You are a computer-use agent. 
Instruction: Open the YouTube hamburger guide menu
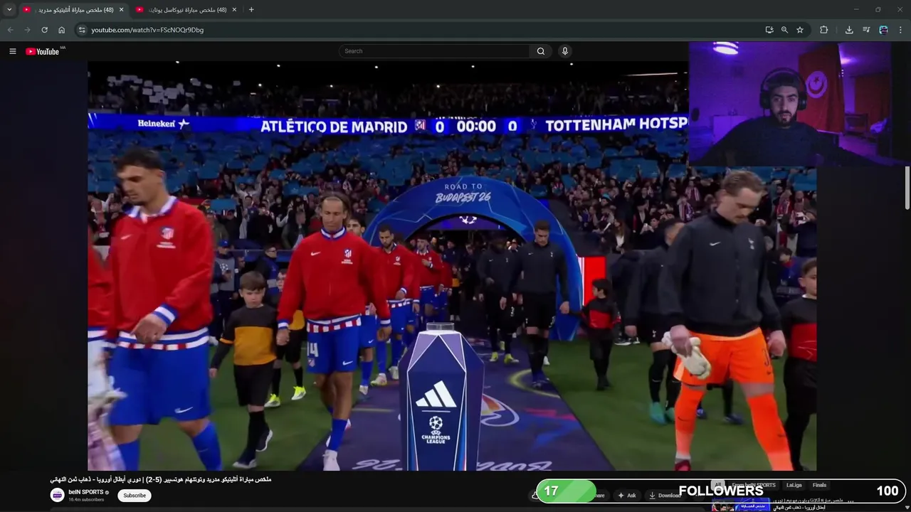tap(13, 51)
